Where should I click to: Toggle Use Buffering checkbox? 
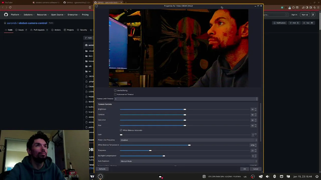pos(115,90)
